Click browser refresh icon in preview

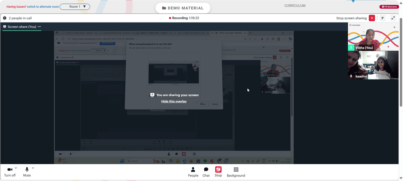tap(63, 39)
